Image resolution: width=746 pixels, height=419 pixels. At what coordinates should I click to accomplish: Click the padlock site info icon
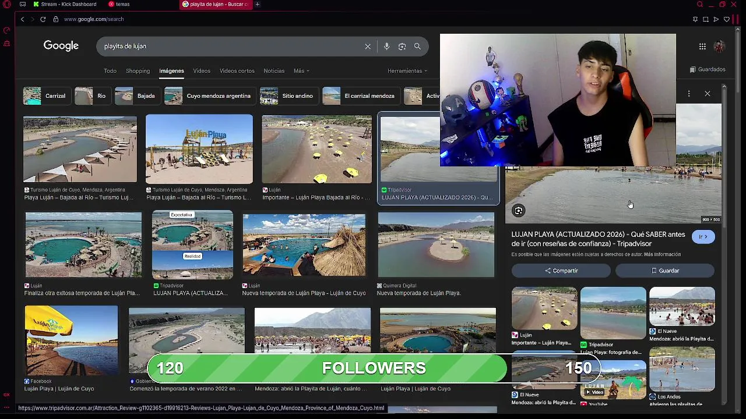point(56,19)
